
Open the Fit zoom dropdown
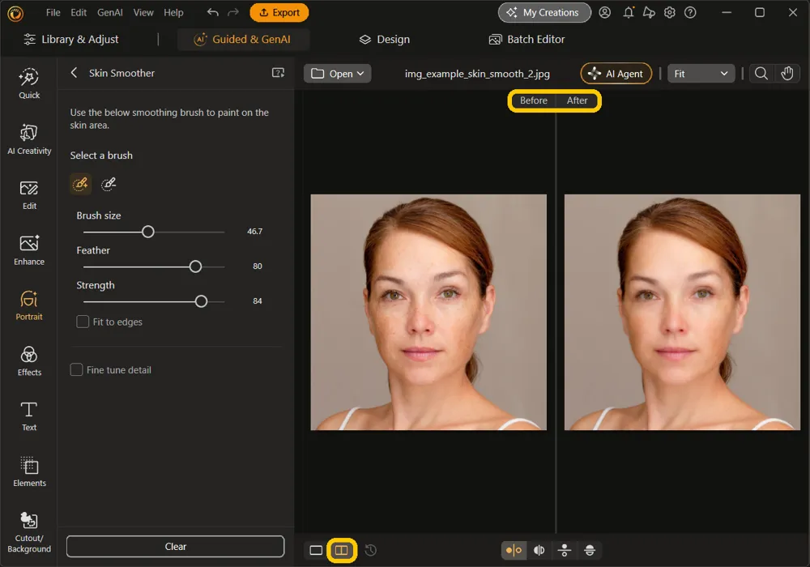click(701, 74)
